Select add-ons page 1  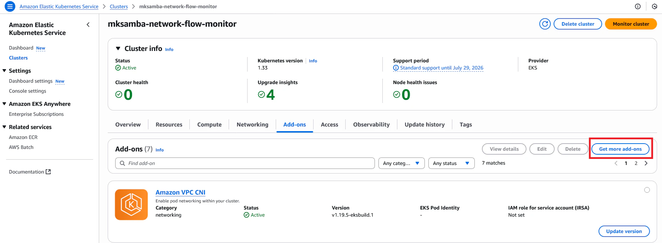click(626, 163)
